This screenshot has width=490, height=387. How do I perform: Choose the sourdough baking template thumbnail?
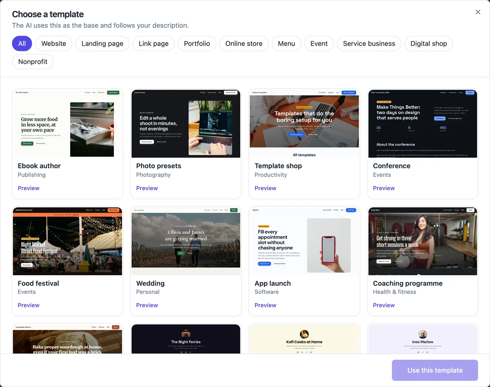pyautogui.click(x=67, y=339)
